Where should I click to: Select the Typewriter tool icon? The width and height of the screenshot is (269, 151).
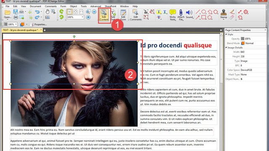(x=146, y=12)
